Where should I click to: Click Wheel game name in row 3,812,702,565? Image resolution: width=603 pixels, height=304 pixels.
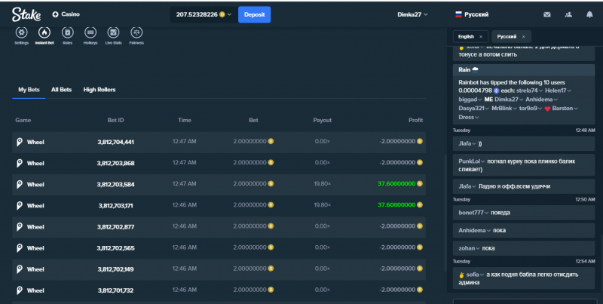point(35,248)
